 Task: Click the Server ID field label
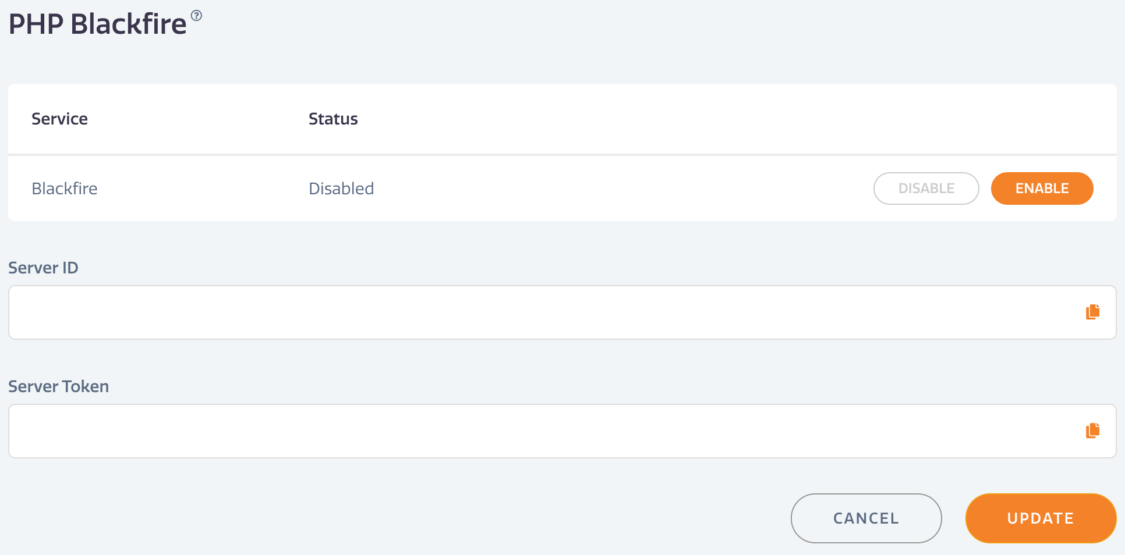43,268
